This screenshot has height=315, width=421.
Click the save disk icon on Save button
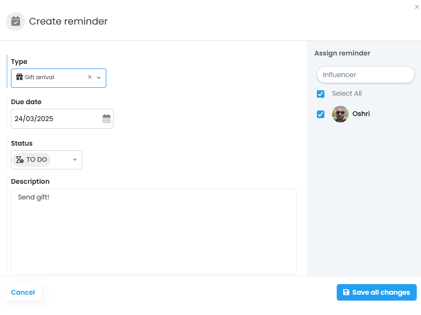(346, 292)
